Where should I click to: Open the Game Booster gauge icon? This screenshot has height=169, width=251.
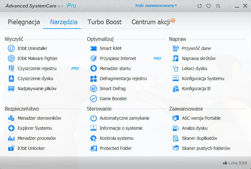pos(94,99)
